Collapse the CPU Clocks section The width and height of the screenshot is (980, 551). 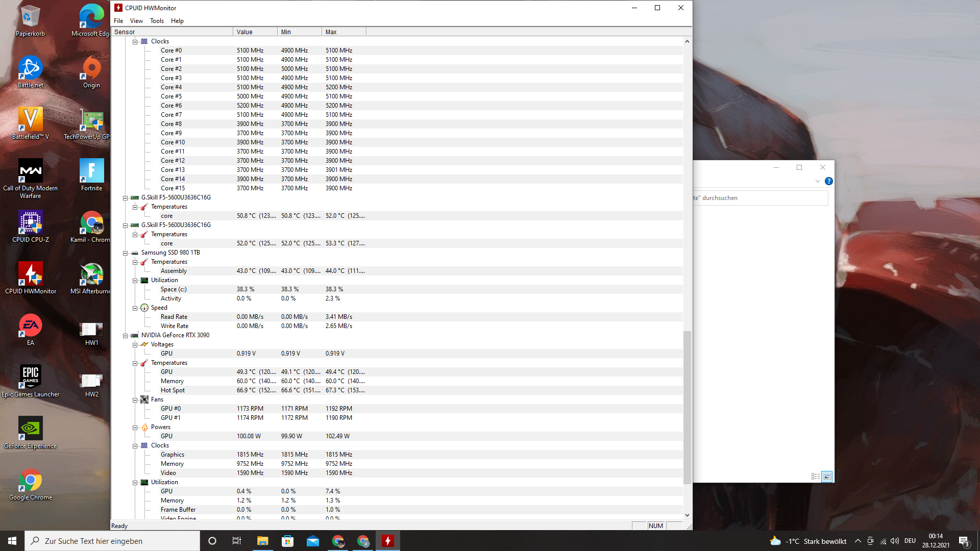click(x=135, y=42)
